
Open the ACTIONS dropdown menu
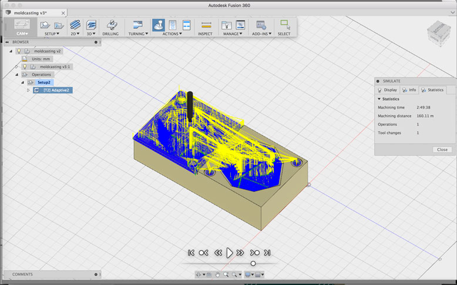(172, 34)
